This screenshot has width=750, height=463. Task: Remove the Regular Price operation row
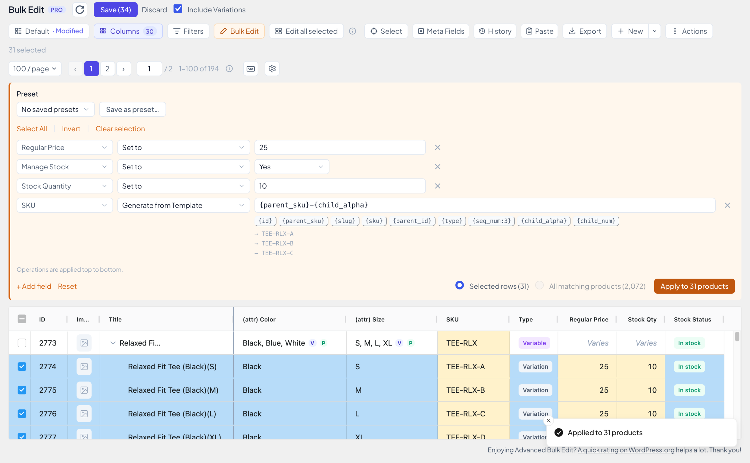pyautogui.click(x=437, y=148)
